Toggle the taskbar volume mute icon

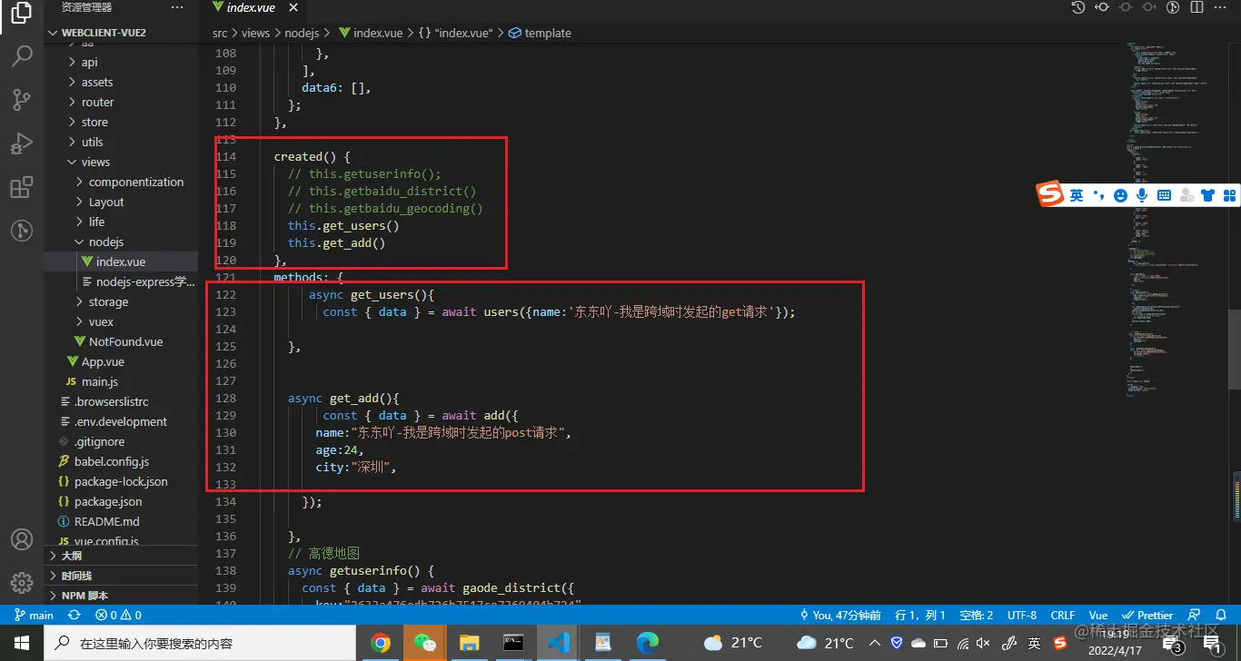(982, 643)
